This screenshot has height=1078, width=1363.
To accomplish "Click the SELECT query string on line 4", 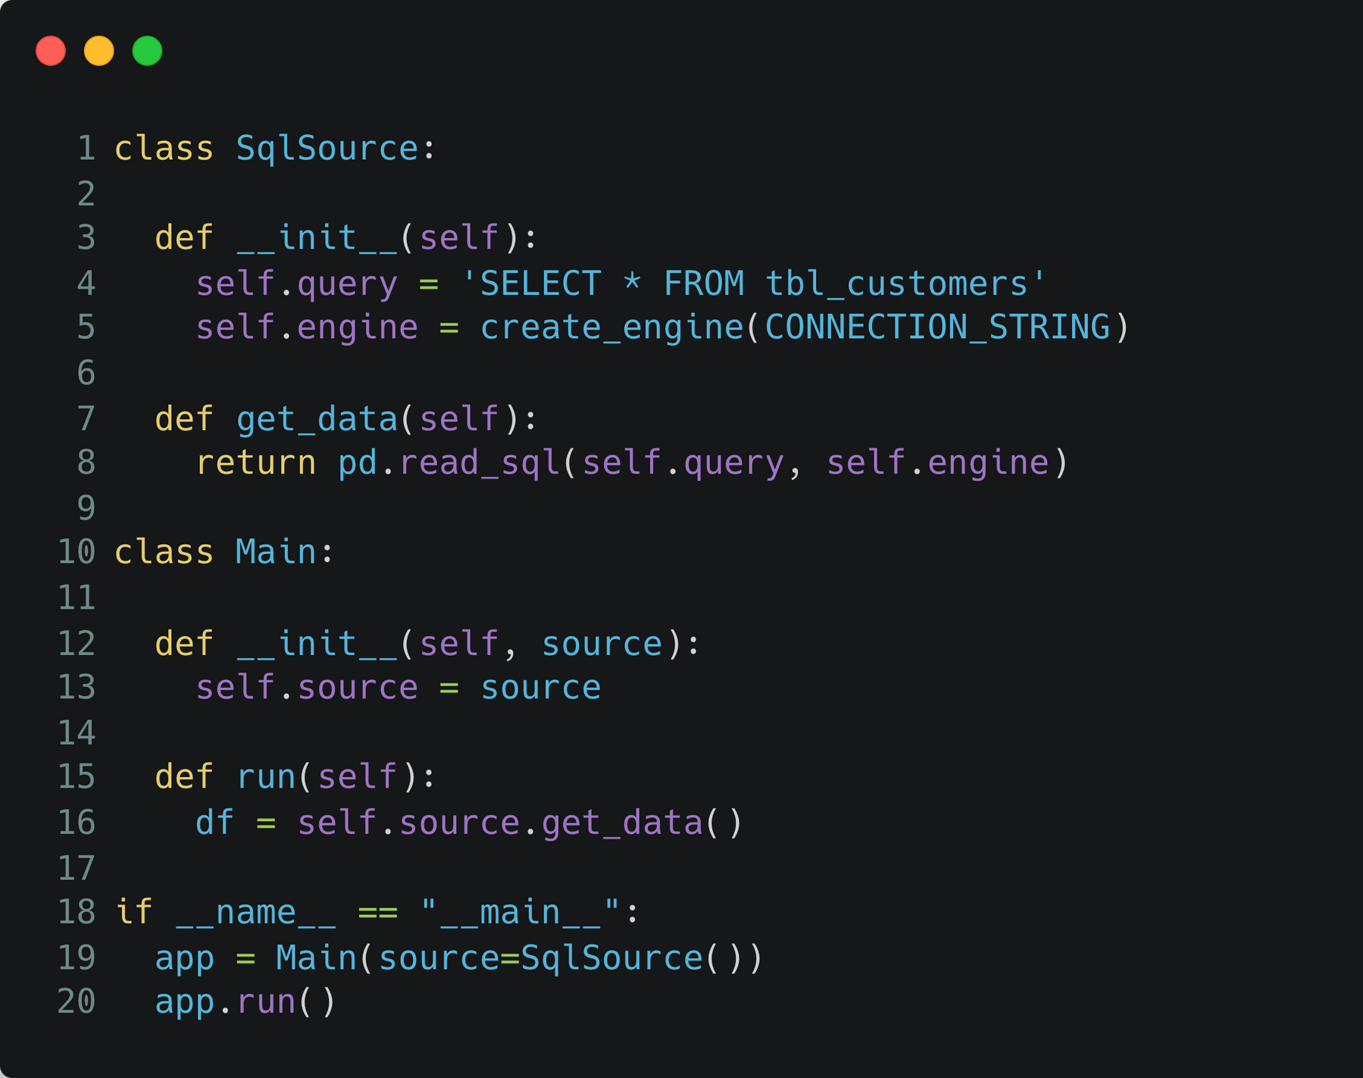I will [753, 284].
